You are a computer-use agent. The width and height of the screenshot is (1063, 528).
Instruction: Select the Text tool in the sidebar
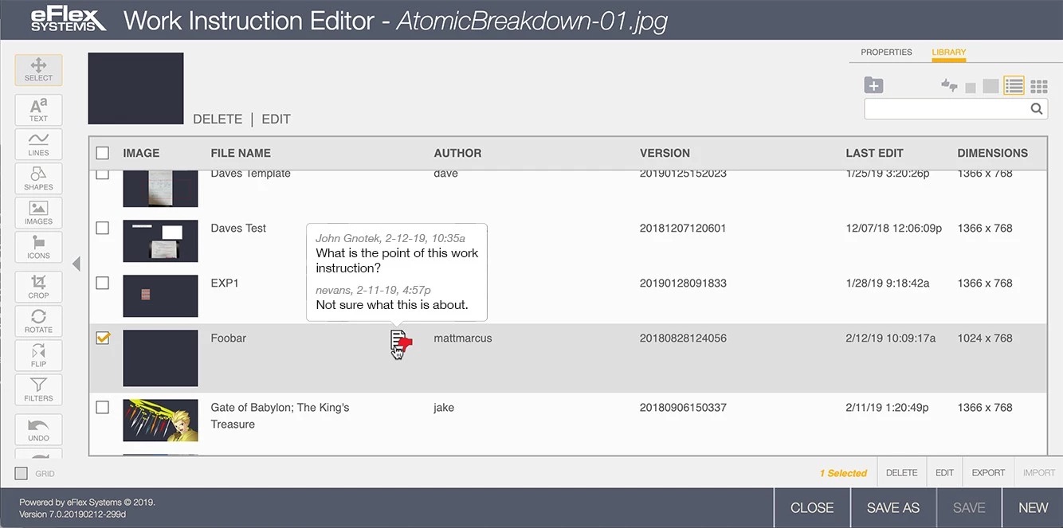tap(38, 110)
